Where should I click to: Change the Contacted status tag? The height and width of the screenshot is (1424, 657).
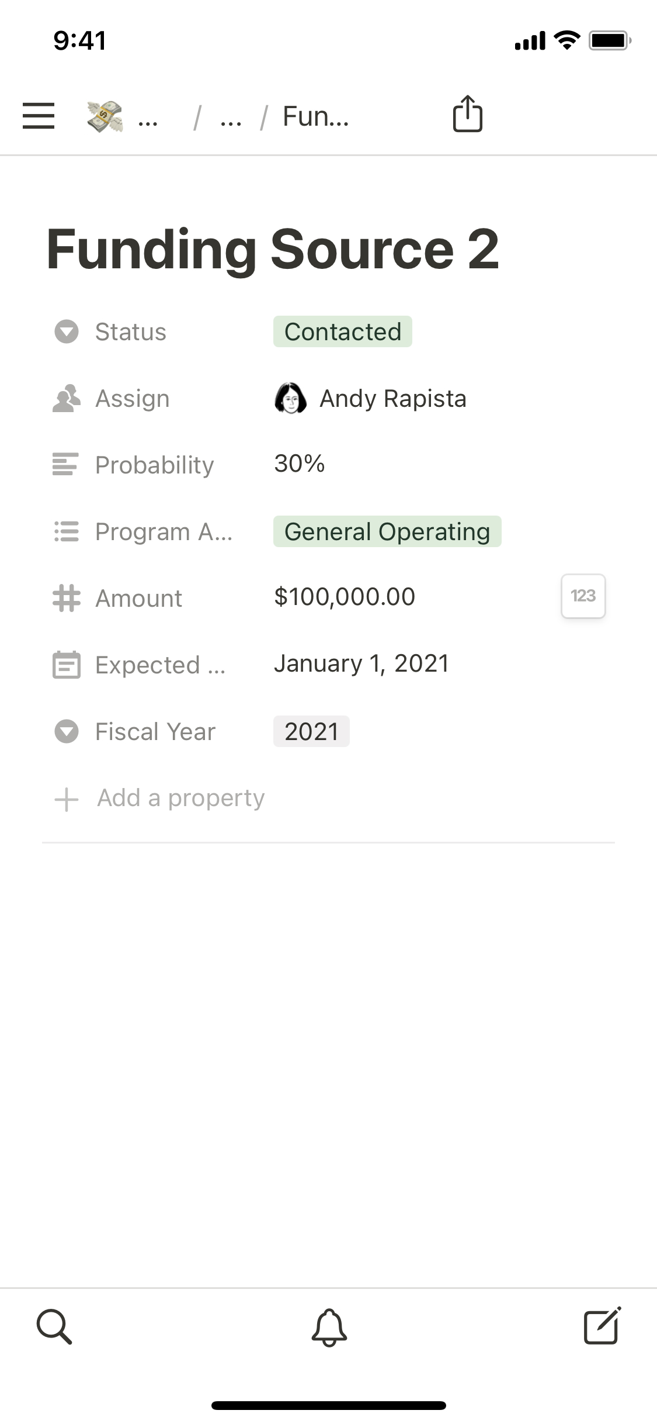point(342,331)
